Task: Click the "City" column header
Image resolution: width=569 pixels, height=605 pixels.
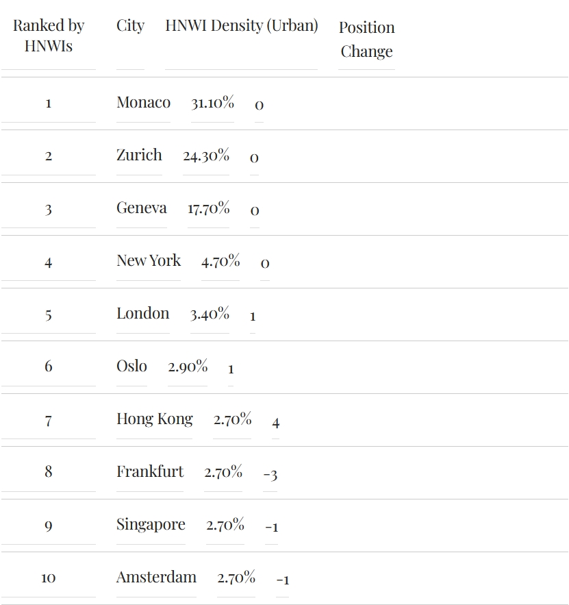Action: tap(130, 26)
